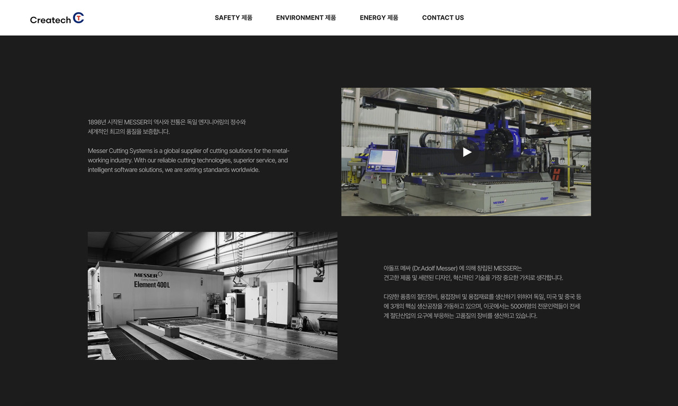Screen dimensions: 678x406
Task: Click the line "아돌프 메싸 (Dr.Adolf Messer) 에 의해 창립된 MESSER는"
Action: tap(453, 268)
